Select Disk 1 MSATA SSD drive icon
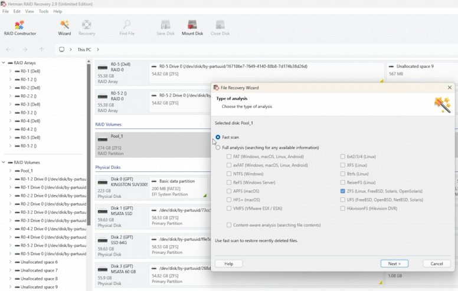Screen dimensions: 458x291 point(103,211)
